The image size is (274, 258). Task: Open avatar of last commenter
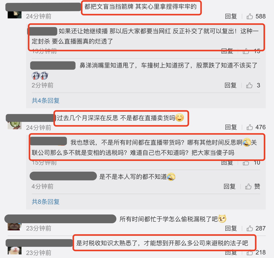[15, 251]
